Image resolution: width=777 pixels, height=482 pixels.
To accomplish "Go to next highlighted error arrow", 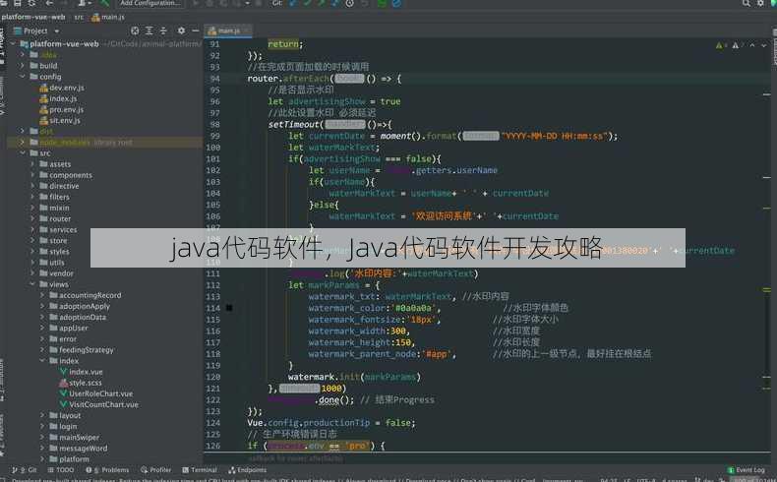I will click(x=764, y=45).
